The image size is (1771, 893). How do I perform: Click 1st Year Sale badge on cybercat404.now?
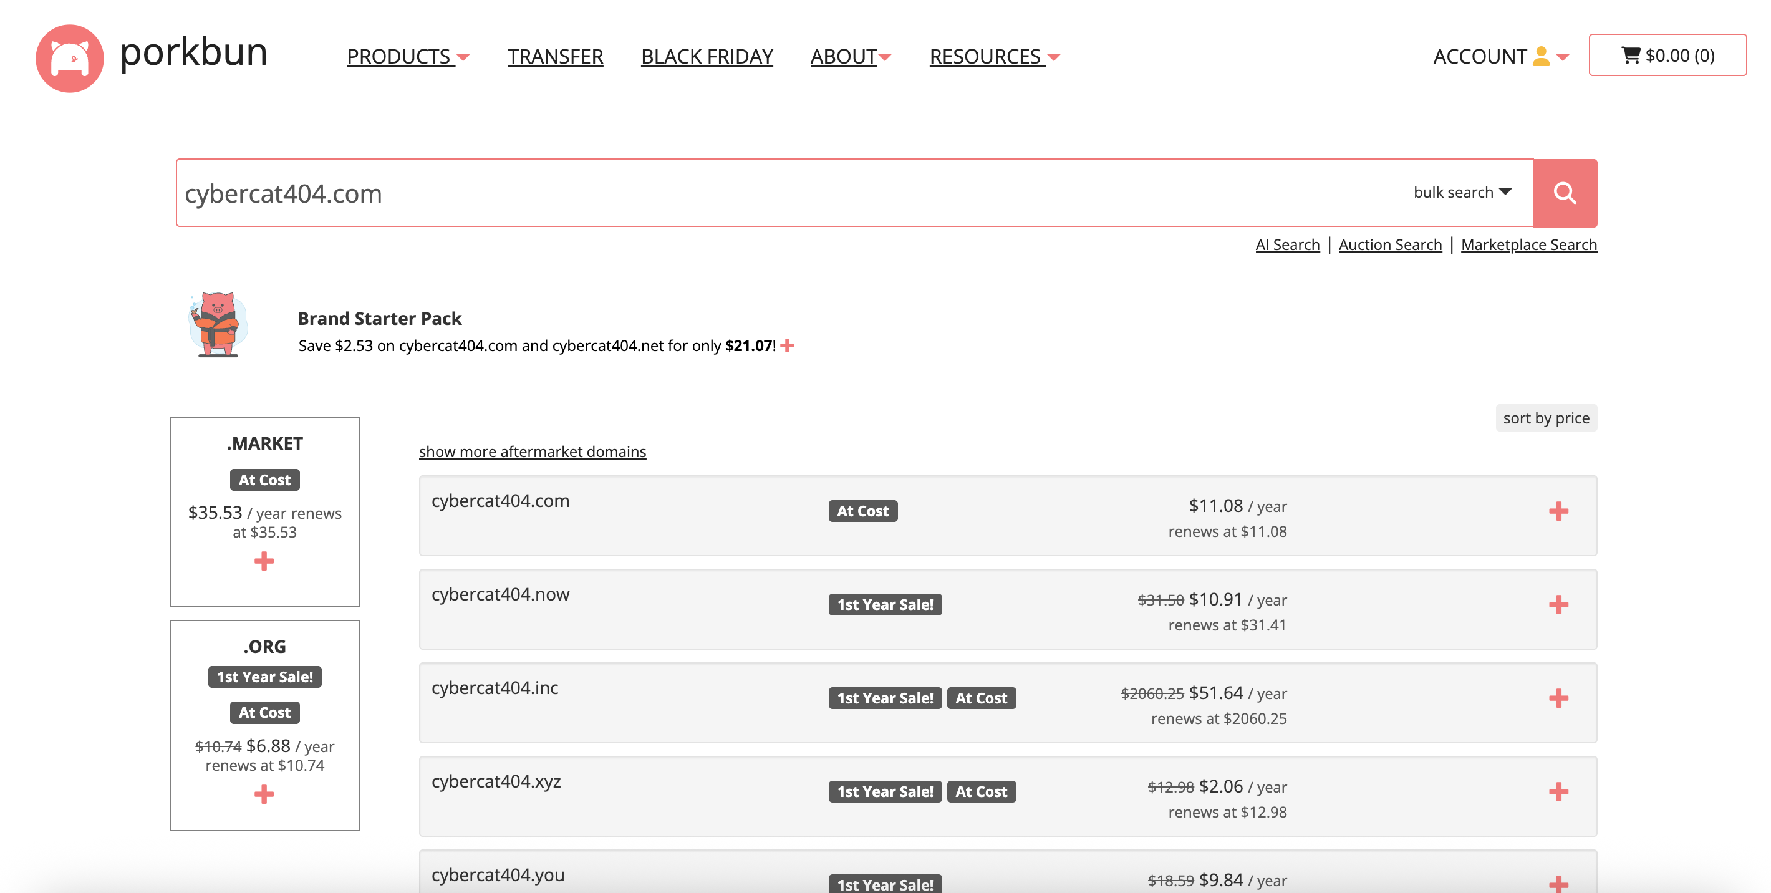tap(885, 604)
